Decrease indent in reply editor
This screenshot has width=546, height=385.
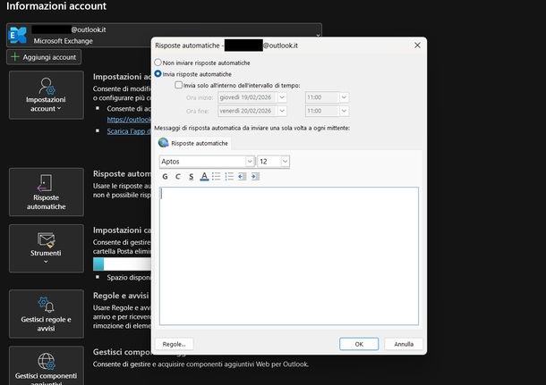242,177
